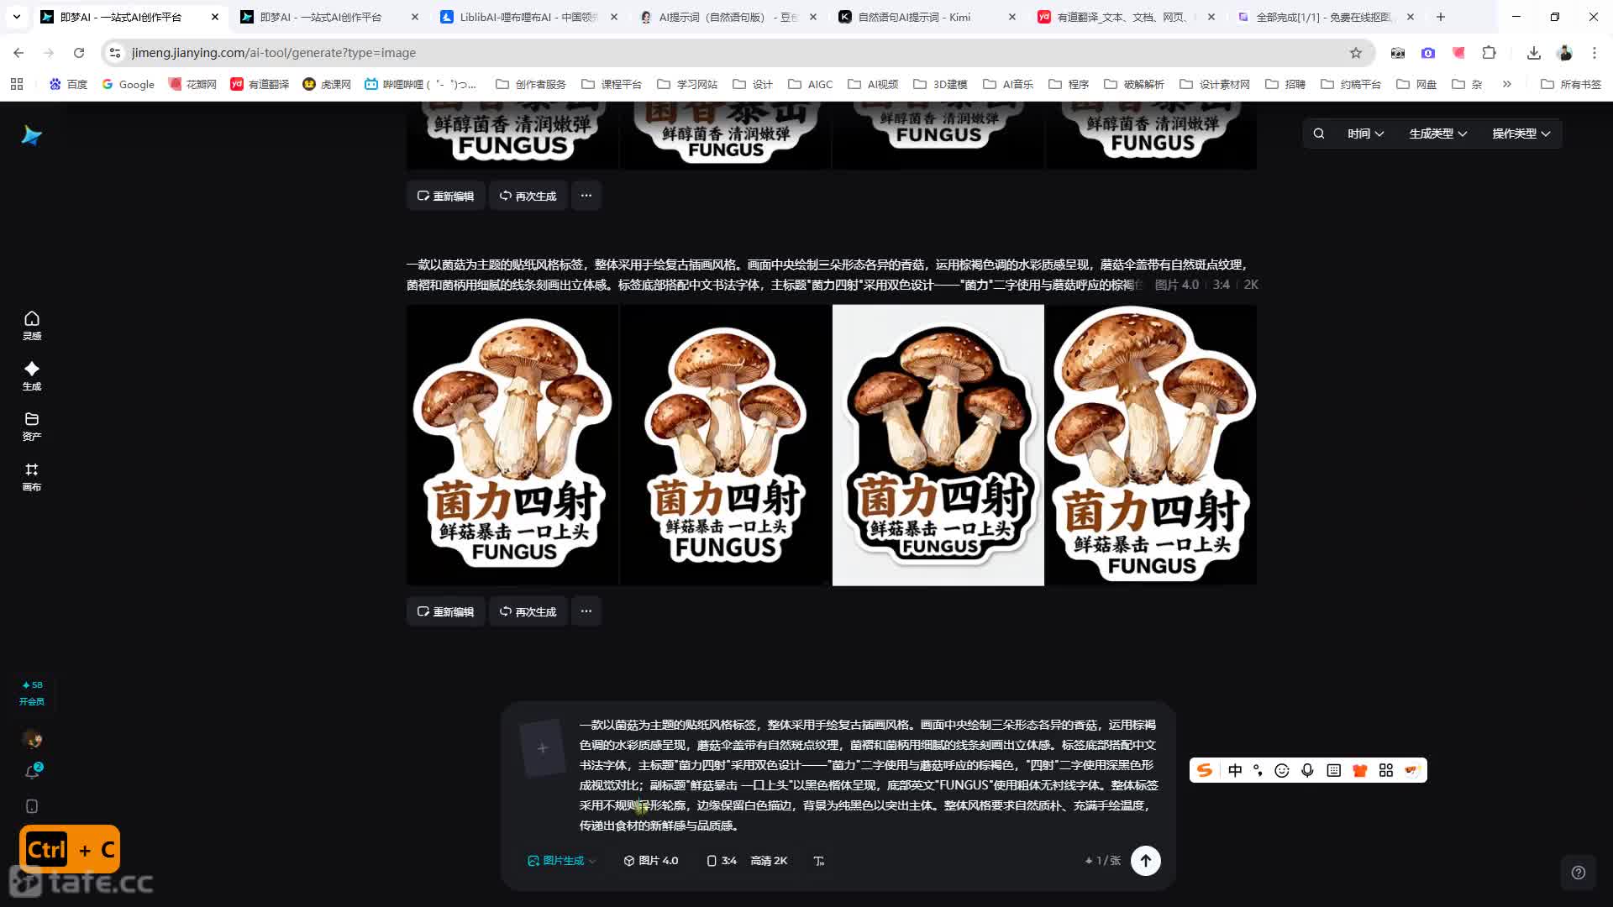This screenshot has height=907, width=1613.
Task: Click 再次生成 under upper image set
Action: pyautogui.click(x=528, y=196)
